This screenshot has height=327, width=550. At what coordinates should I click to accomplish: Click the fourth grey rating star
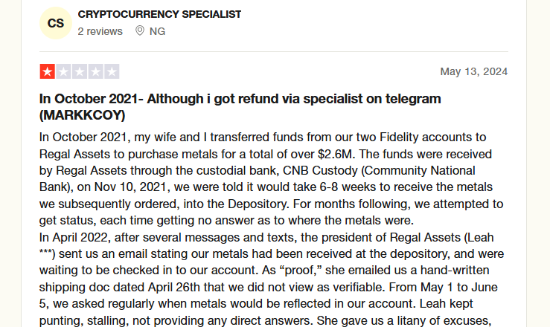[x=96, y=71]
